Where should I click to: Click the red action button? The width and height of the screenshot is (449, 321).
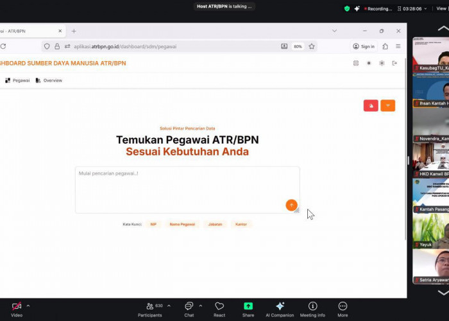point(371,105)
